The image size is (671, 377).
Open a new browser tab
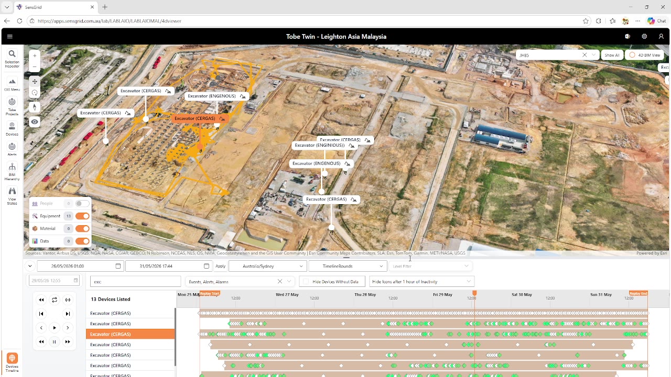(x=105, y=7)
